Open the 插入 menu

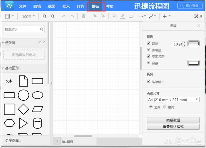66,6
